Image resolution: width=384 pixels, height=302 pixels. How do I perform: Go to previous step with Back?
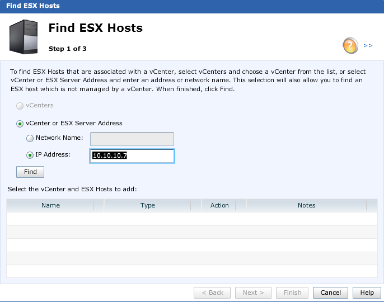click(x=212, y=292)
